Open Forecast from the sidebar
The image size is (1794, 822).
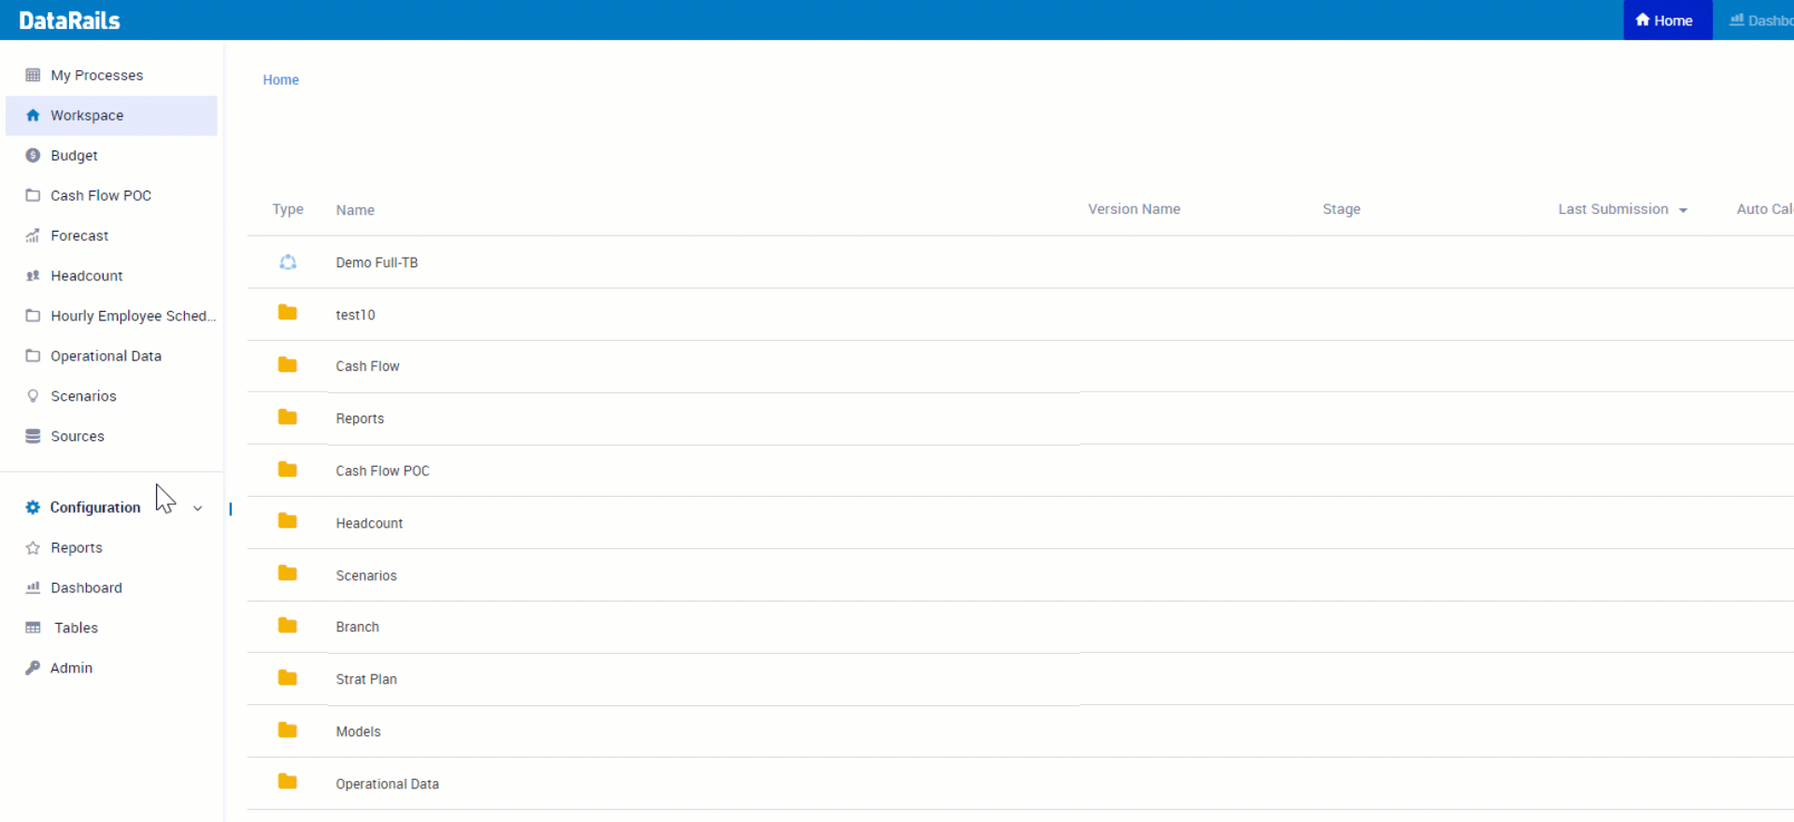coord(111,235)
